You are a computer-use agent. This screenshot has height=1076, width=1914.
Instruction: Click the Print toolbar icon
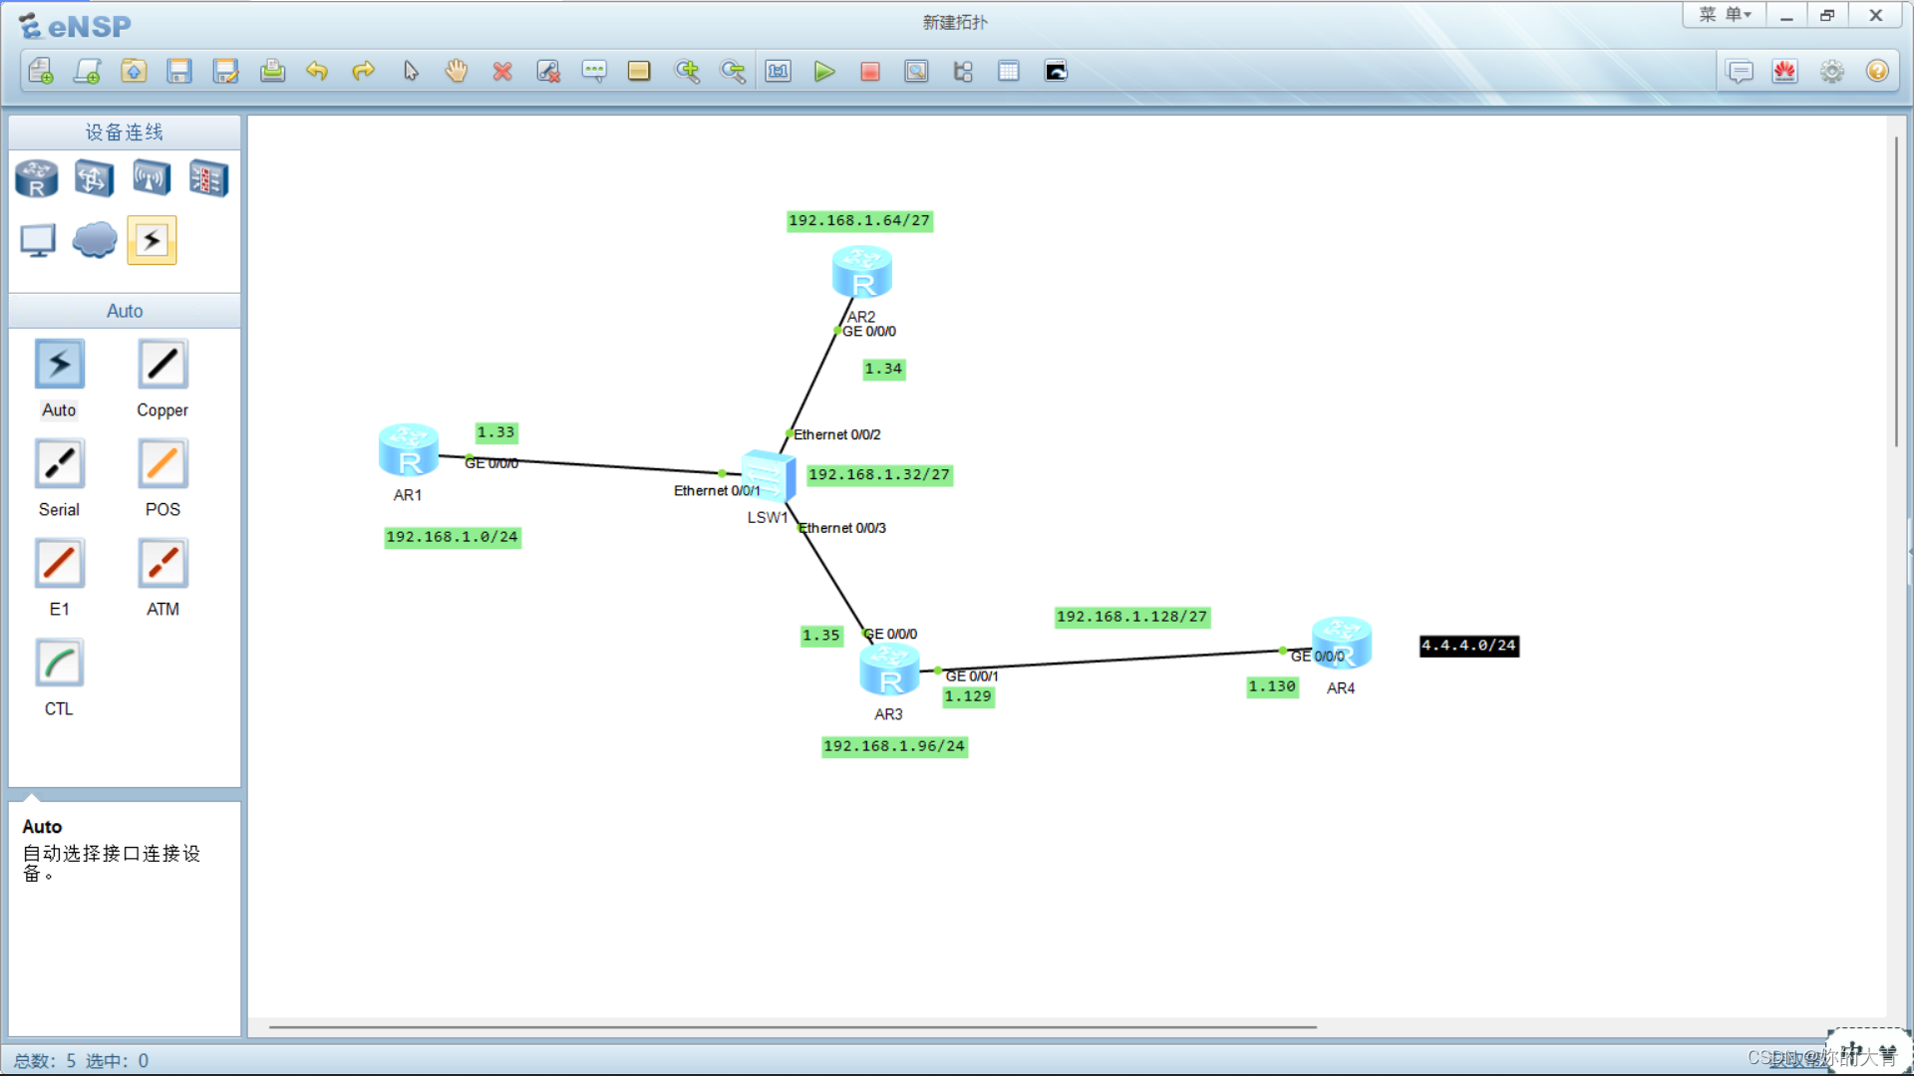click(272, 71)
